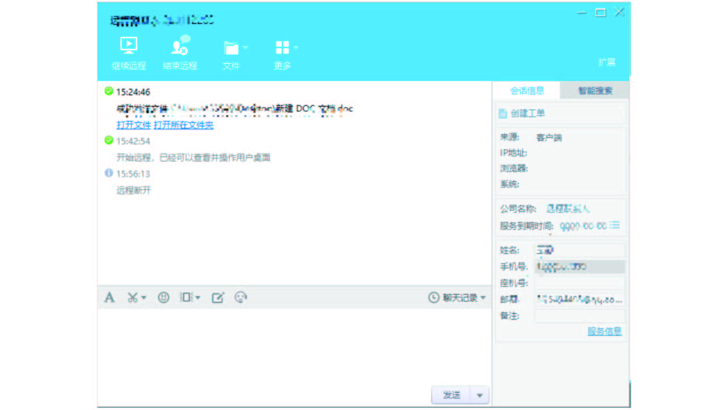Expand the dropdown arrow beside 发送
This screenshot has width=728, height=410.
click(479, 395)
